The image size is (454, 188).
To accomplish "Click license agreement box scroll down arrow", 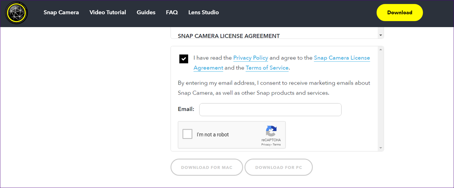I will 381,35.
